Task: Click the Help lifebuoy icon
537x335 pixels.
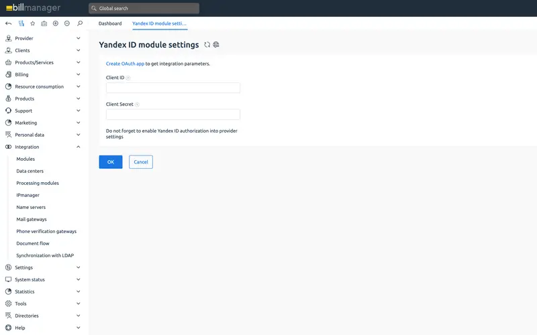Action: click(9, 328)
